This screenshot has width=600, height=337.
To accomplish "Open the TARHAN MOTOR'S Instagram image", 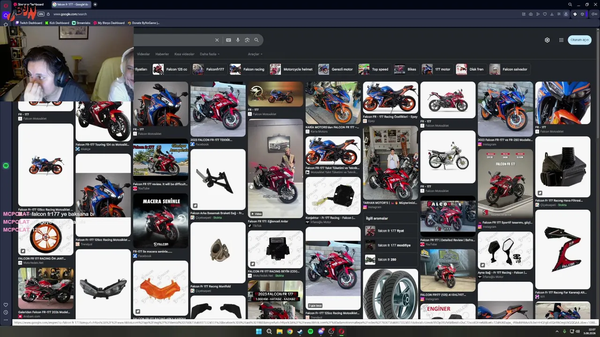I will click(390, 163).
